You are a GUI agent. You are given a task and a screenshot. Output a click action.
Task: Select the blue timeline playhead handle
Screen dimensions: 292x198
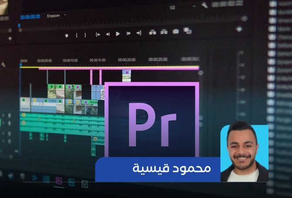coord(20,65)
